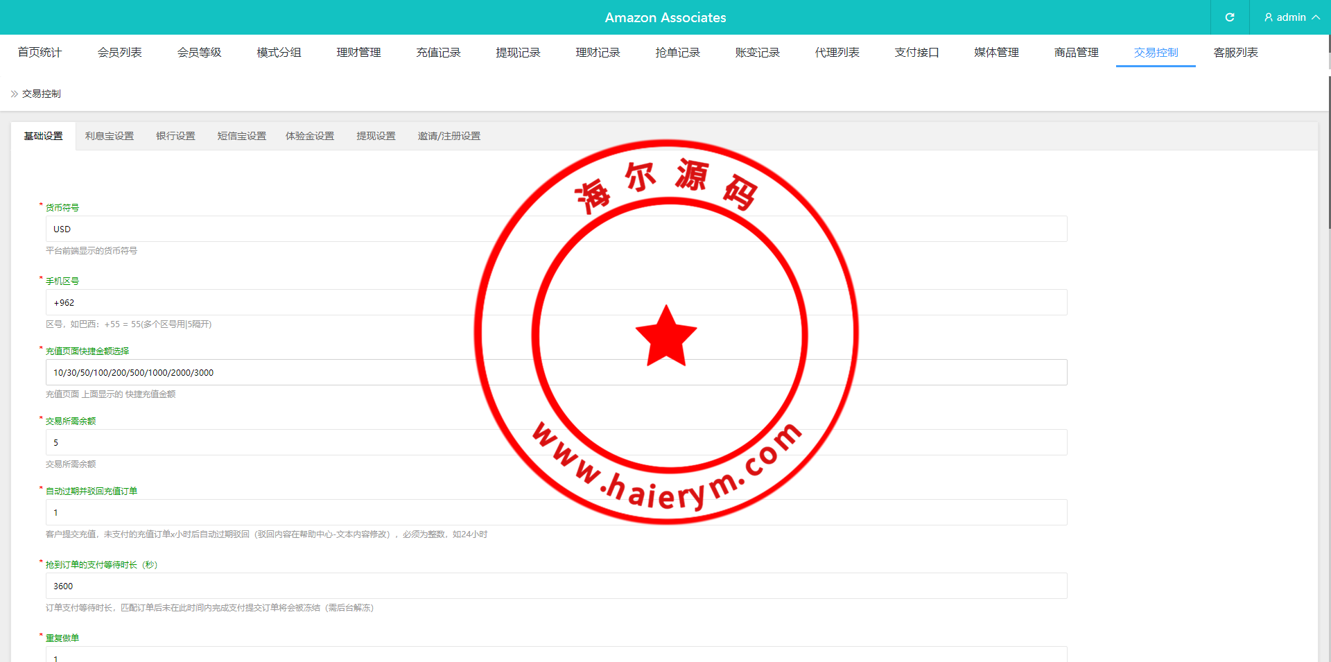
Task: Open 充值记录 menu item
Action: click(x=438, y=53)
